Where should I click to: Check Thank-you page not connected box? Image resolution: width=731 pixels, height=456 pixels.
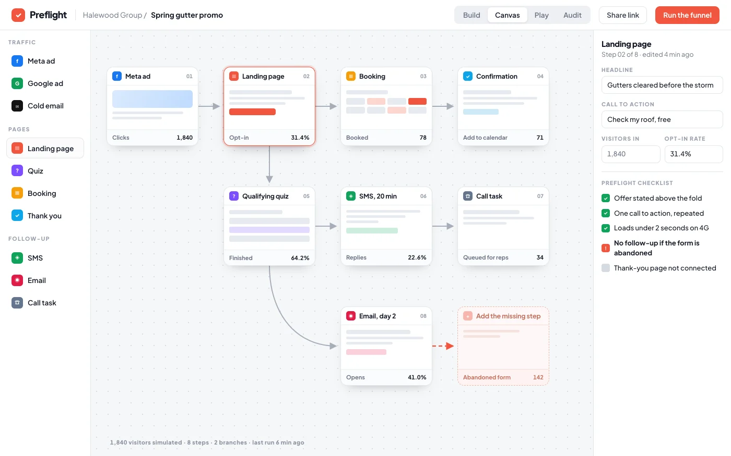point(606,268)
